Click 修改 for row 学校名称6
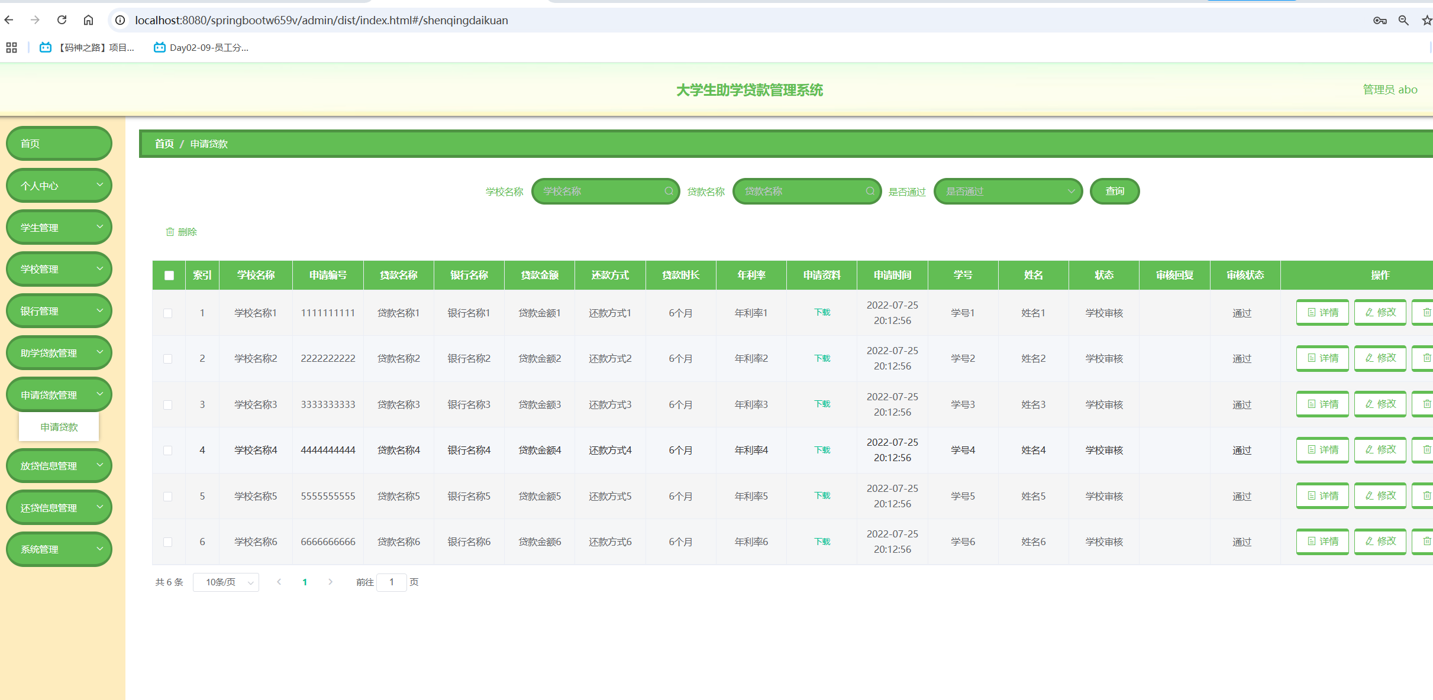Screen dimensions: 1433x700 click(1380, 541)
